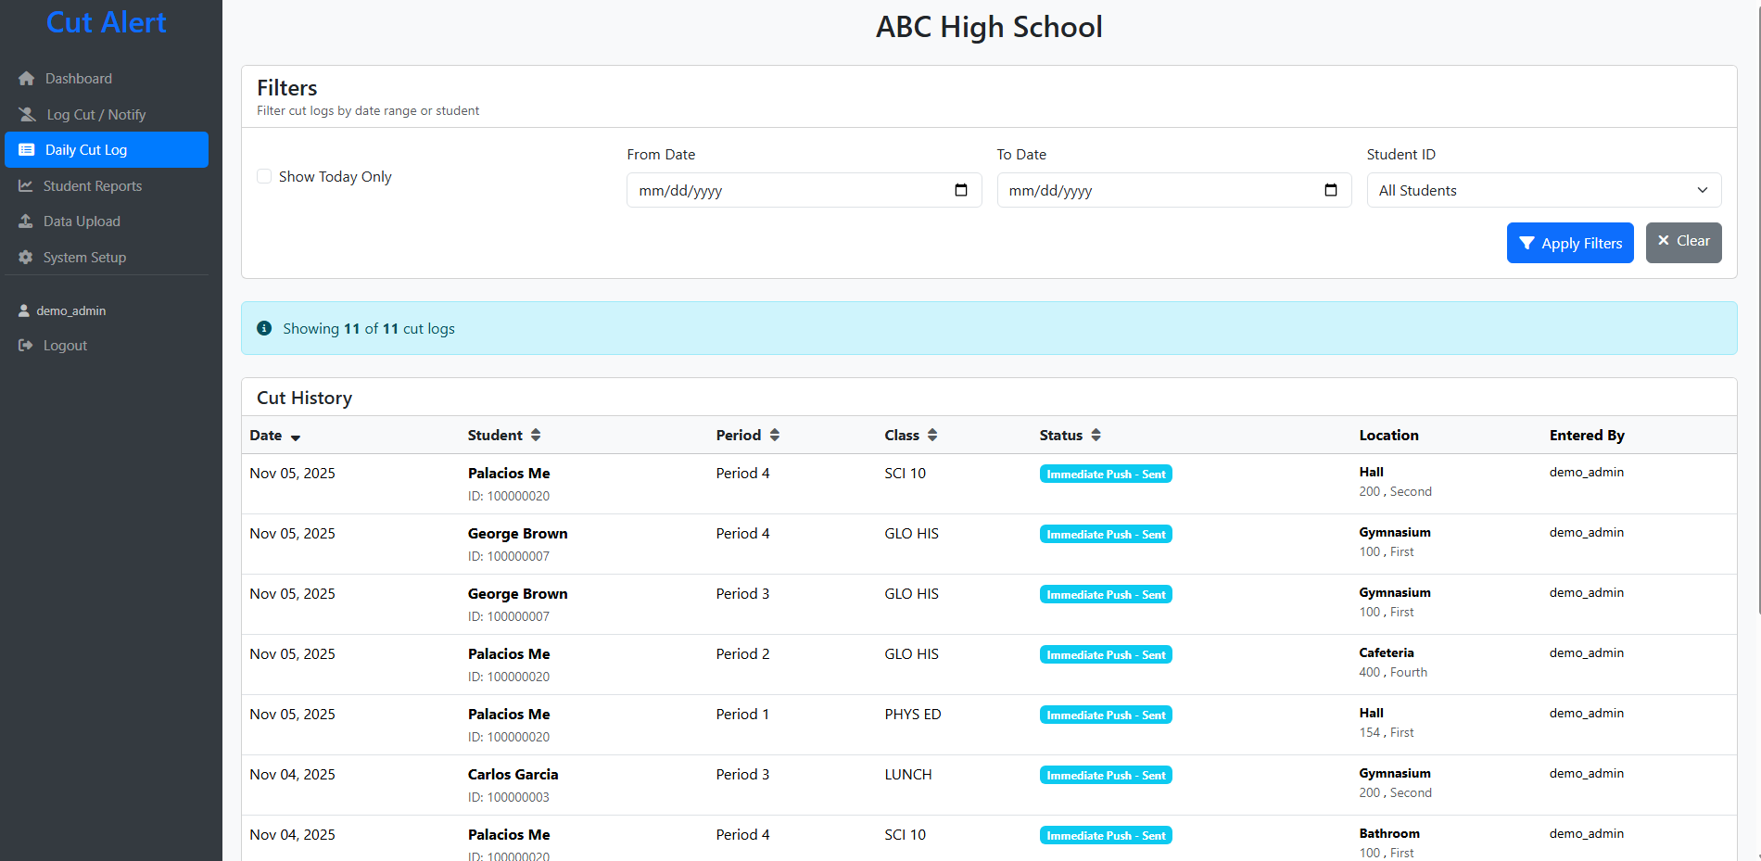Click the Data Upload icon in sidebar
Image resolution: width=1761 pixels, height=861 pixels.
(x=26, y=222)
